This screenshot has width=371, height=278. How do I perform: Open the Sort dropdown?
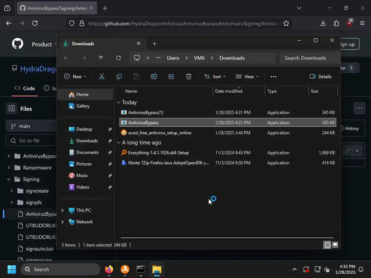(215, 77)
